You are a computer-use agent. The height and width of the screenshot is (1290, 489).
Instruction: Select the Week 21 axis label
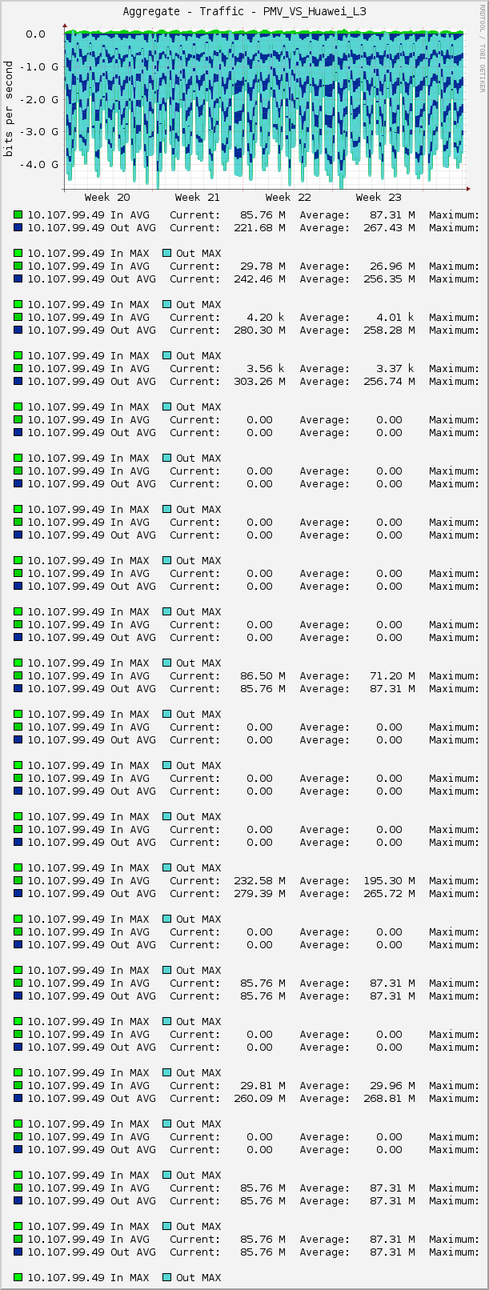[x=197, y=197]
